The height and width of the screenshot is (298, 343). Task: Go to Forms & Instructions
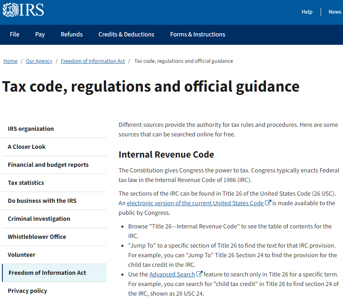197,34
